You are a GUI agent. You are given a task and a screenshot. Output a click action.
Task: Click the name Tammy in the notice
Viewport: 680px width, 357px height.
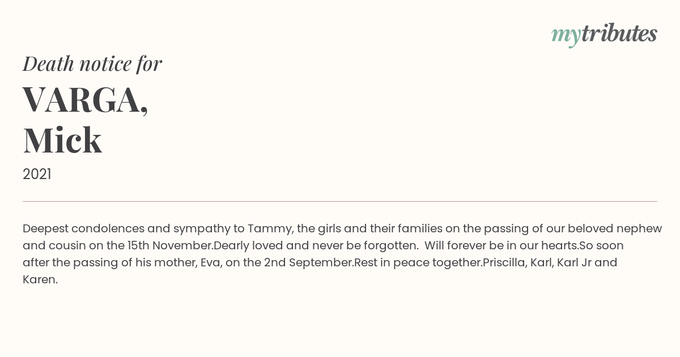click(x=270, y=229)
